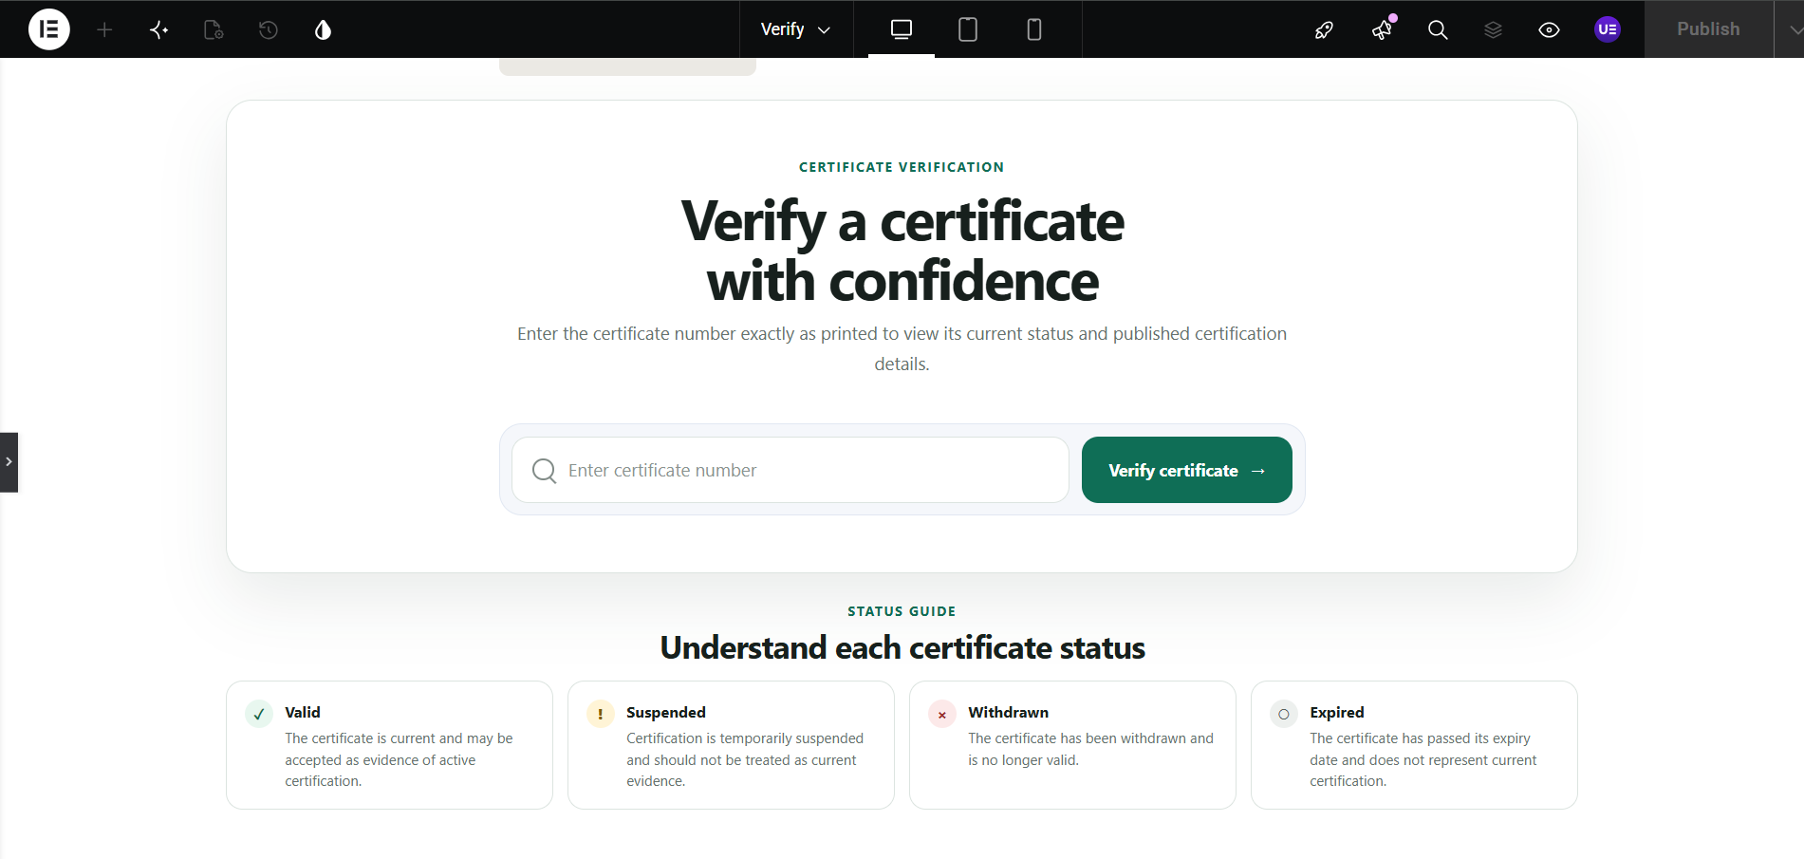Click the Withdrawn status cross icon
1804x859 pixels.
[942, 714]
